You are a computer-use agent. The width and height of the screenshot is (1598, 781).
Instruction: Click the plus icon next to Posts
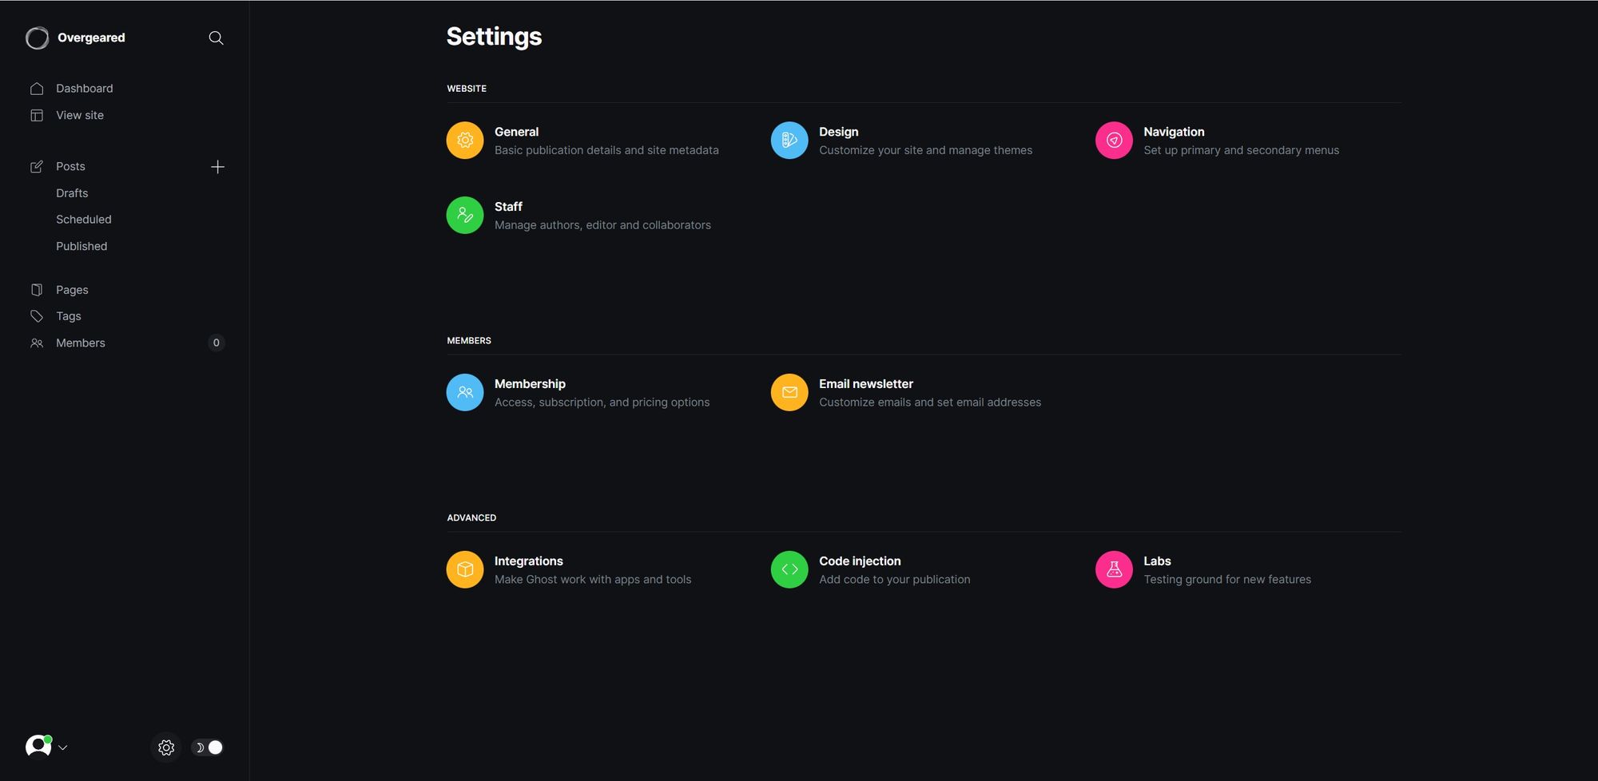pos(217,167)
